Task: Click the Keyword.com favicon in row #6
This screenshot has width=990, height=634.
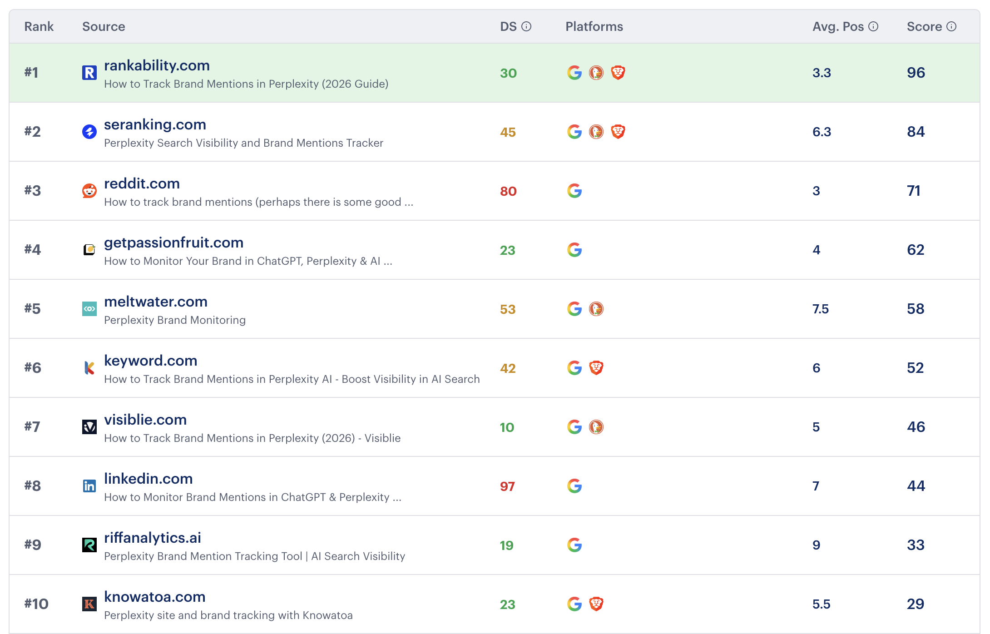Action: (89, 368)
